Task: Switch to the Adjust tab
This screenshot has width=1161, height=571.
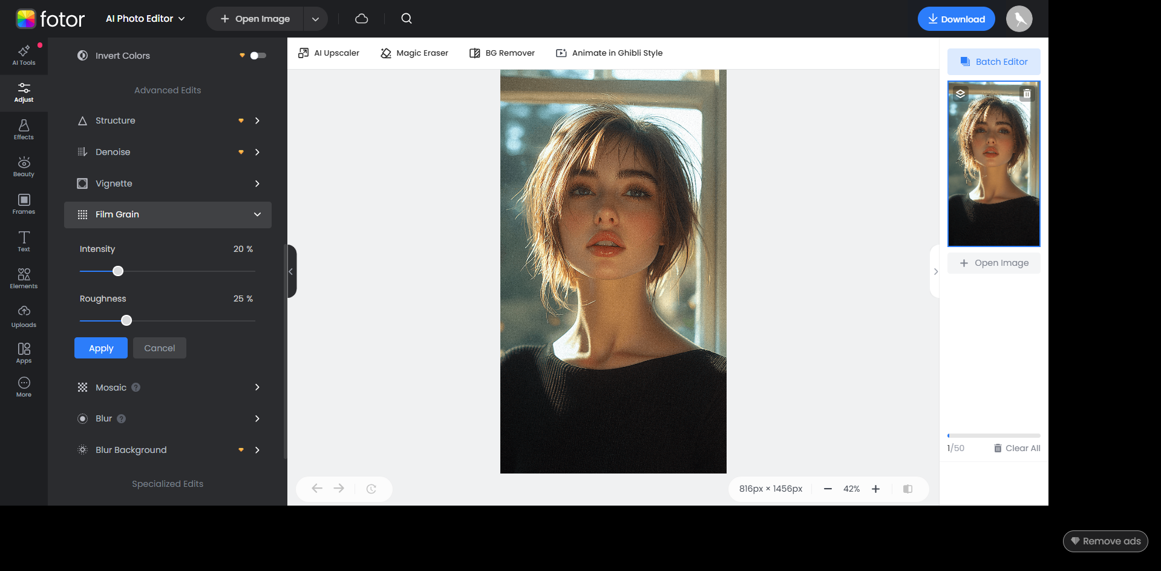Action: (24, 92)
